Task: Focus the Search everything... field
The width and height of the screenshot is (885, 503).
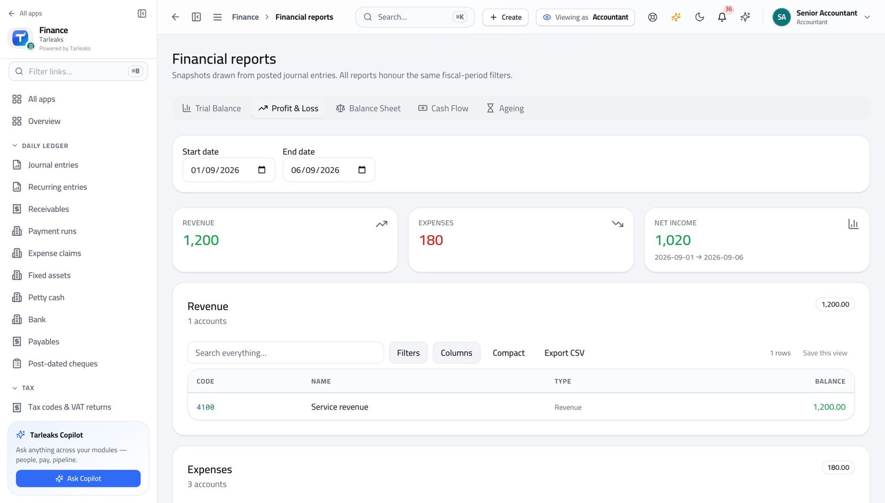Action: [285, 353]
